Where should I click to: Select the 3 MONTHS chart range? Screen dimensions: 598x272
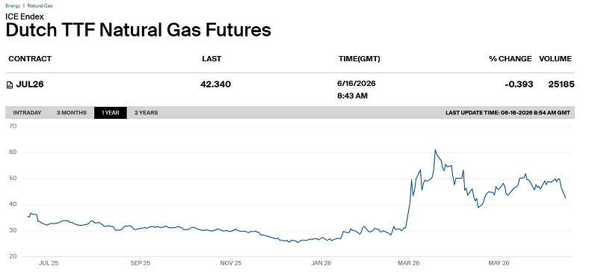(x=71, y=113)
